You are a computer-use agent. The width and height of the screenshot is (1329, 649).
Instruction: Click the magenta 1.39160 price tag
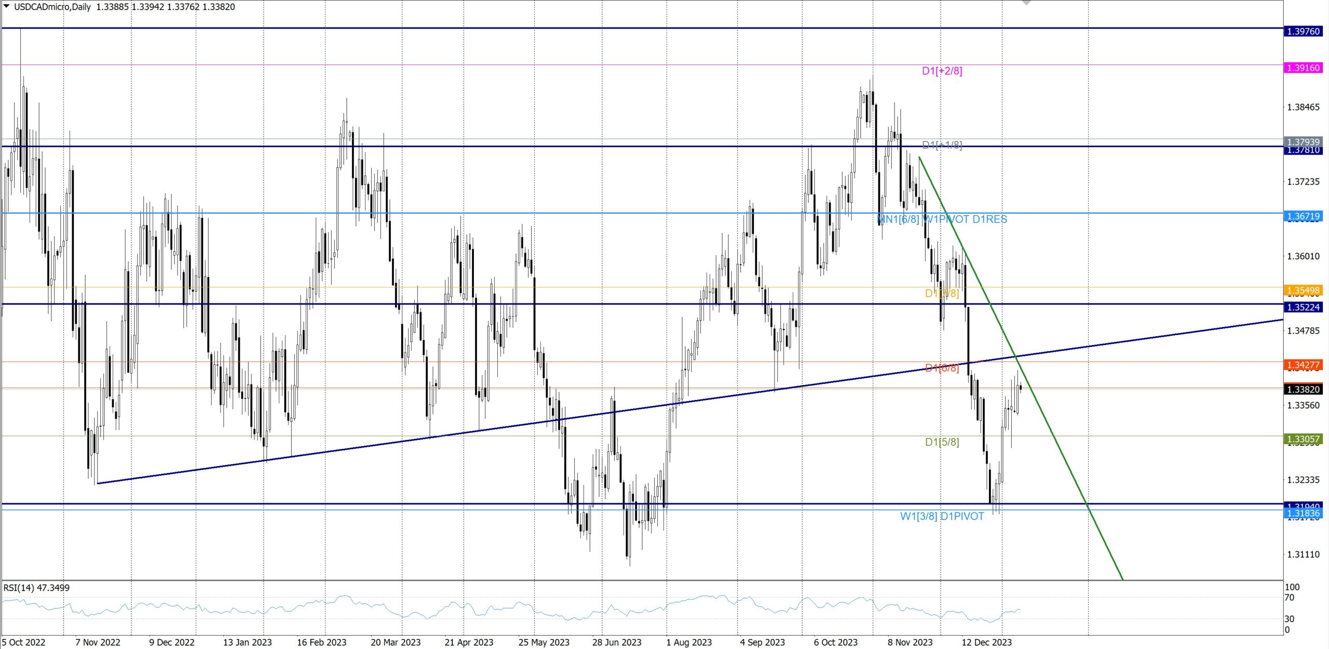tap(1303, 68)
